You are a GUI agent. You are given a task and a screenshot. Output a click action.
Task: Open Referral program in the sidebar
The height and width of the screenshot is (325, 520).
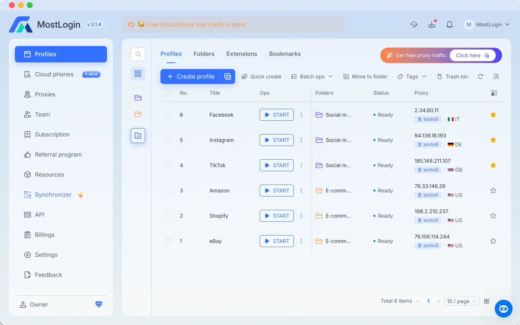[61, 155]
